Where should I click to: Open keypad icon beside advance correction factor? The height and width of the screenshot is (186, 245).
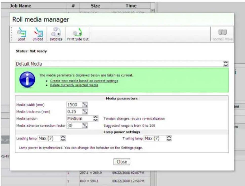pyautogui.click(x=85, y=125)
